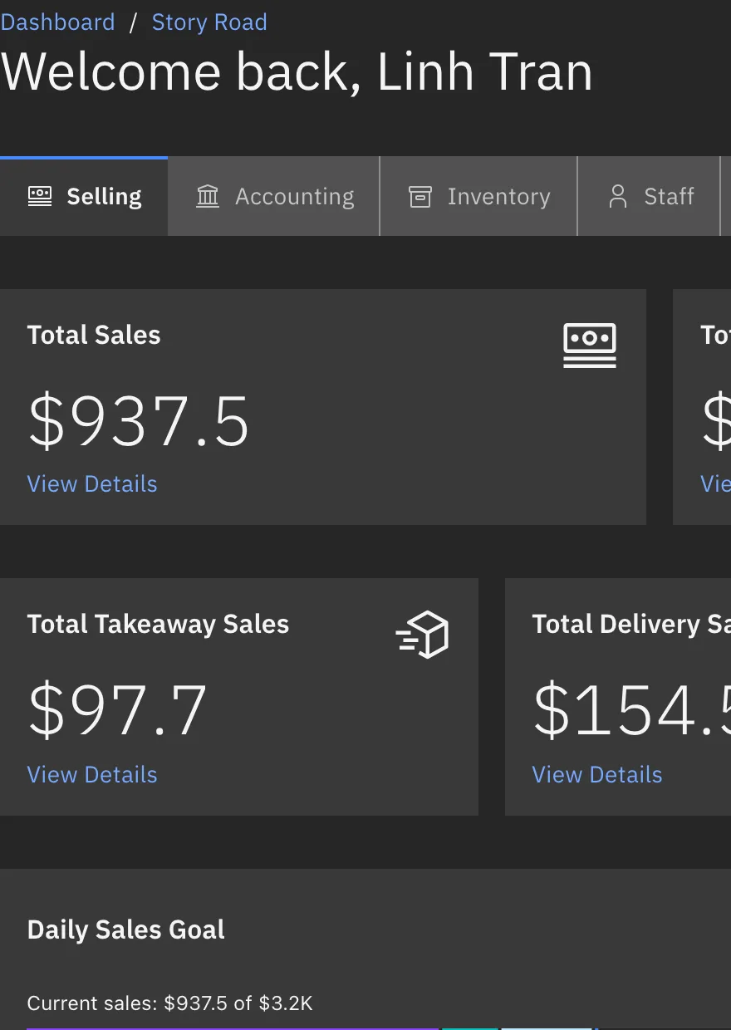
Task: Click the Current sales $937.5 of $3.2K text
Action: coord(170,1003)
